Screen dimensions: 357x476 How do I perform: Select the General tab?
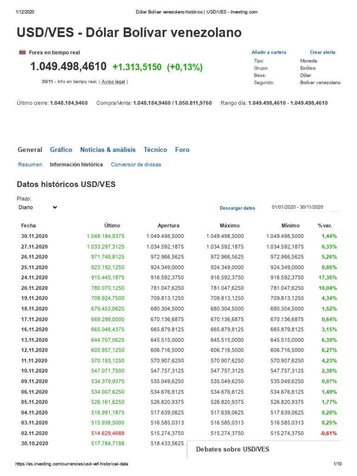30,150
